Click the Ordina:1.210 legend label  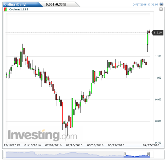coord(19,9)
